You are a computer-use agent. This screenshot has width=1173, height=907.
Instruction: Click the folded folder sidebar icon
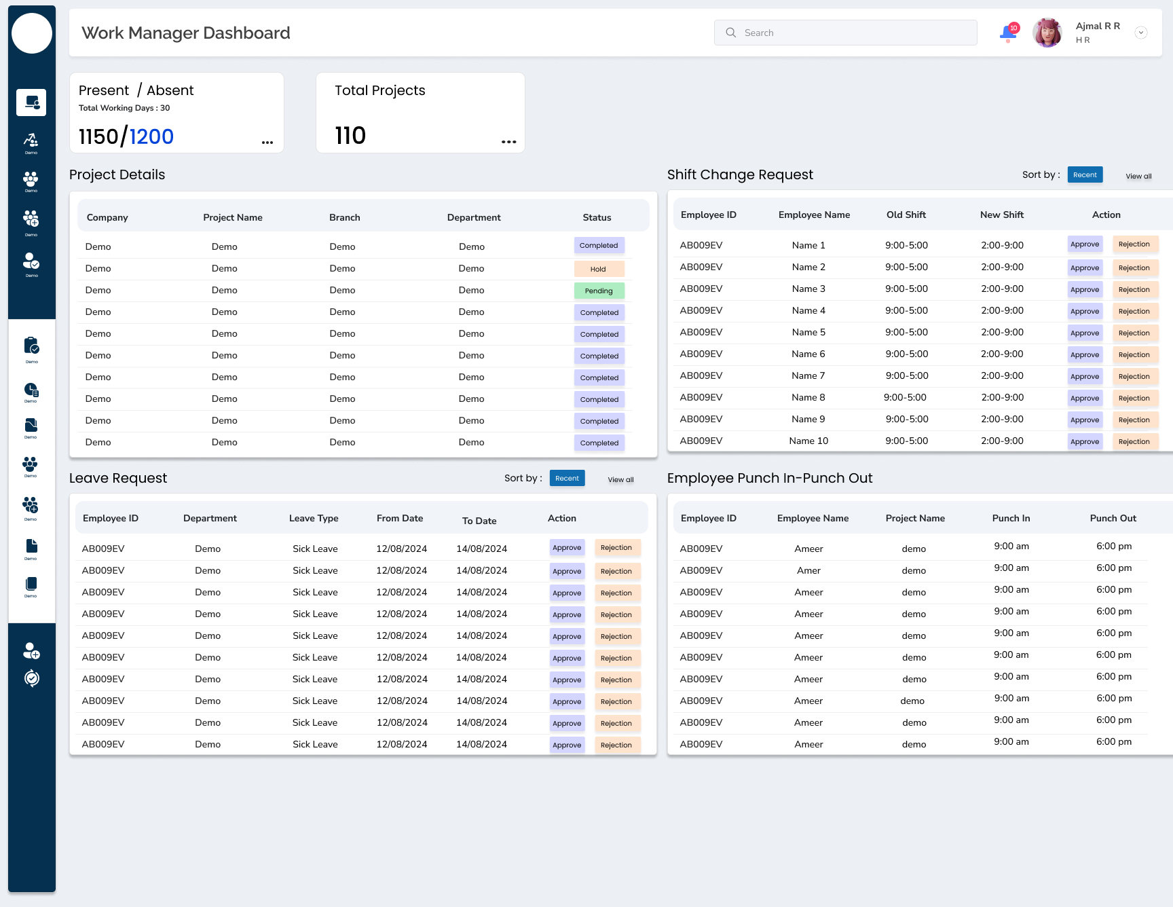31,426
